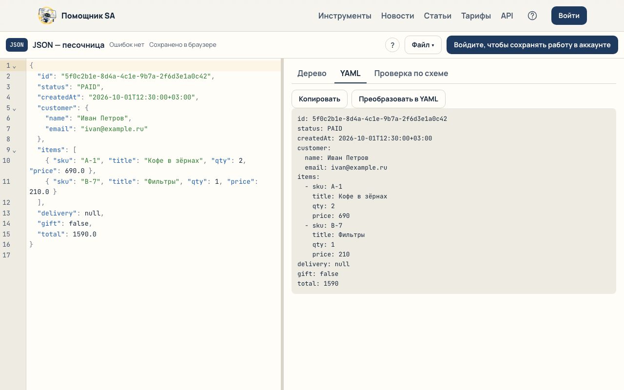The height and width of the screenshot is (390, 624).
Task: Click the YAML output line "gift: false"
Action: click(x=318, y=274)
